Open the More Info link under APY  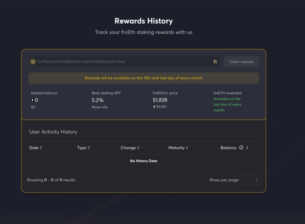click(99, 107)
